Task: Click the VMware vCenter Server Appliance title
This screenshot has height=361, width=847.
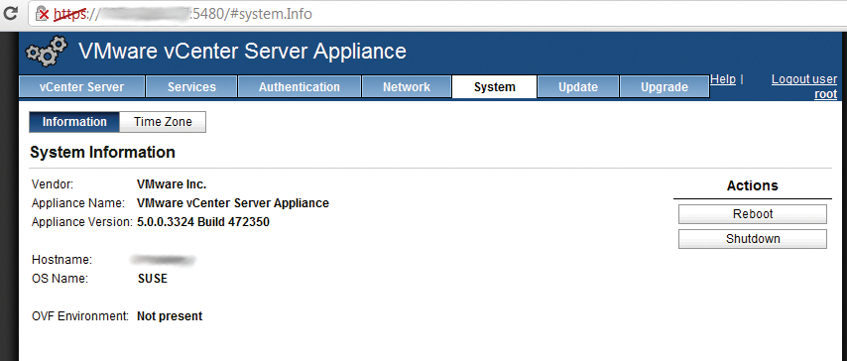Action: 243,52
